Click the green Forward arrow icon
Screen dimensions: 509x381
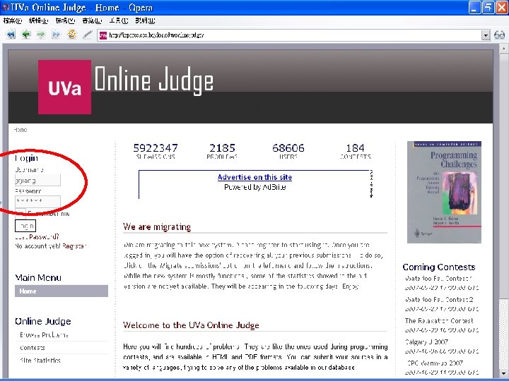click(41, 35)
